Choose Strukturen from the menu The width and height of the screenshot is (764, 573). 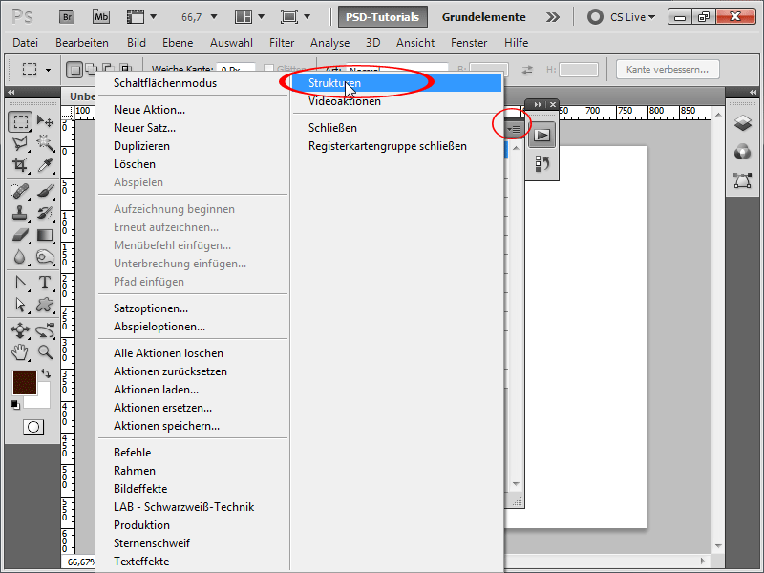click(x=397, y=83)
